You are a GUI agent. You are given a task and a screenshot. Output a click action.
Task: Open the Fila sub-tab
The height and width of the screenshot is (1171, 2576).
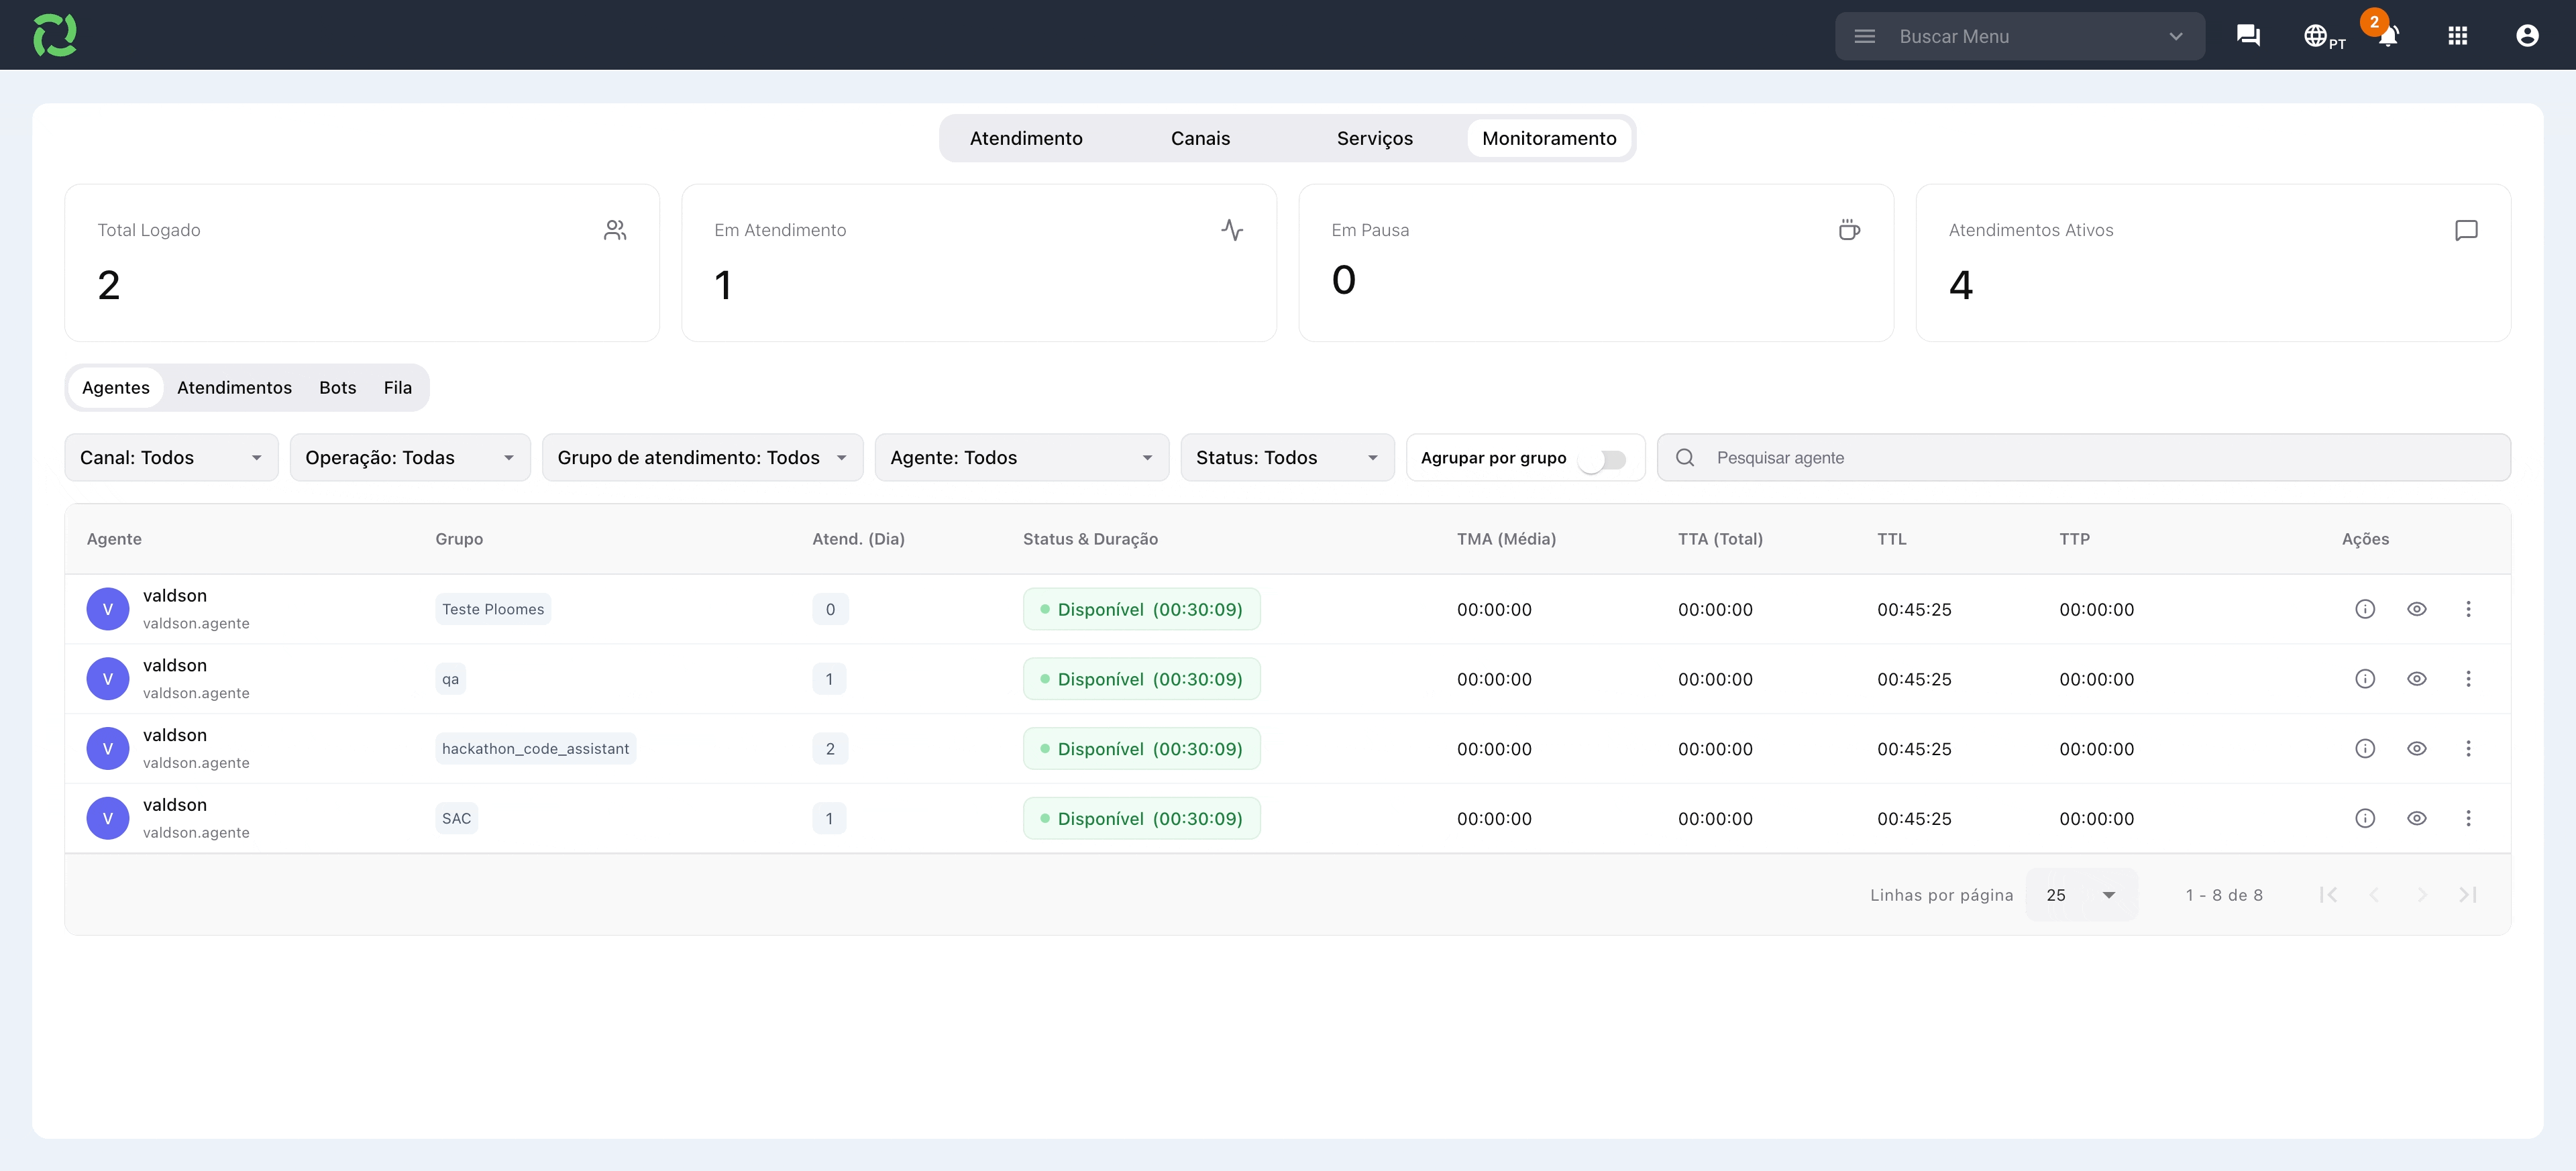point(398,387)
